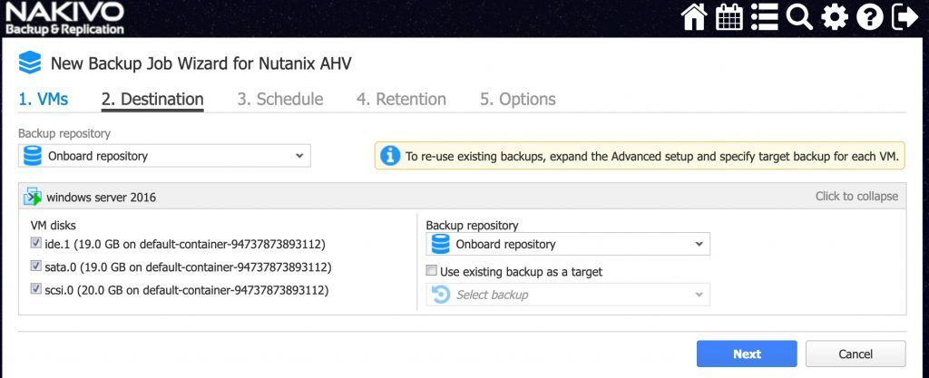Image resolution: width=929 pixels, height=378 pixels.
Task: Uncheck the sata.0 disk checkbox
Action: point(35,267)
